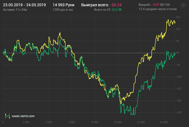Click the green EV line's lowest point

132,115
